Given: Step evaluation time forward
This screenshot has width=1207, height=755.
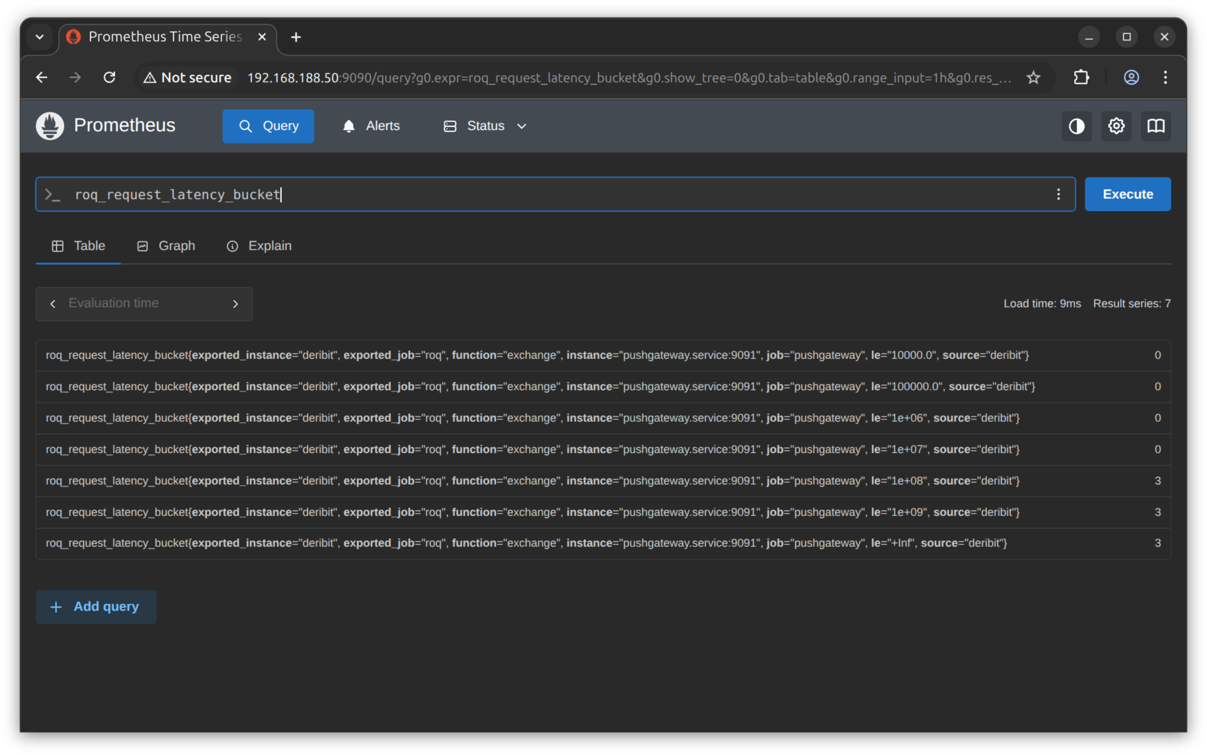Looking at the screenshot, I should tap(235, 304).
